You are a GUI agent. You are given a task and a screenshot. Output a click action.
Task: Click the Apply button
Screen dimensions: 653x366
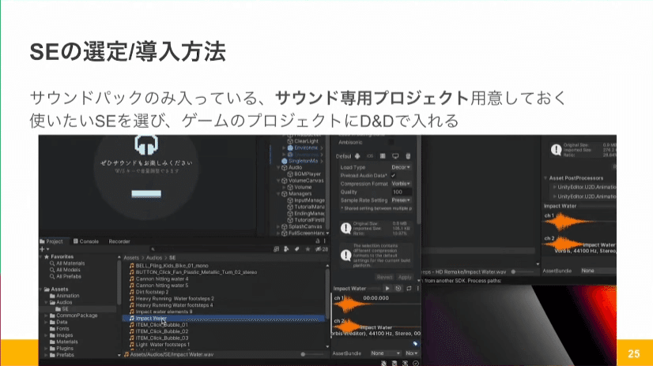coord(405,277)
